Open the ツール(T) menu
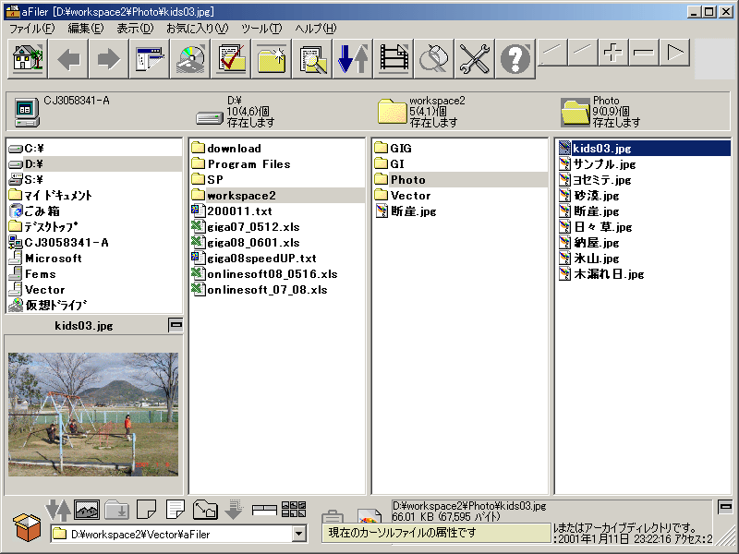The image size is (739, 554). tap(261, 29)
